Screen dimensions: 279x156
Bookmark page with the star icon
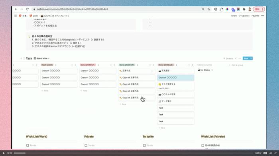coord(209,9)
